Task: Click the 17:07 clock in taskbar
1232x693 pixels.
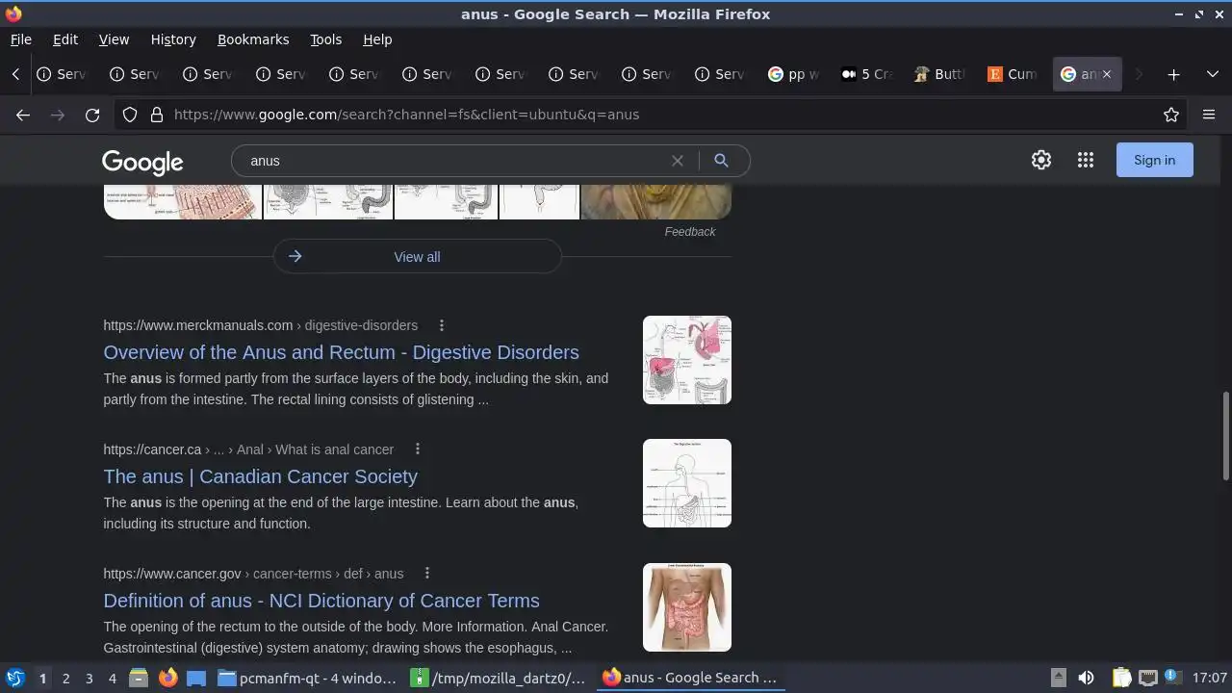Action: [1209, 678]
